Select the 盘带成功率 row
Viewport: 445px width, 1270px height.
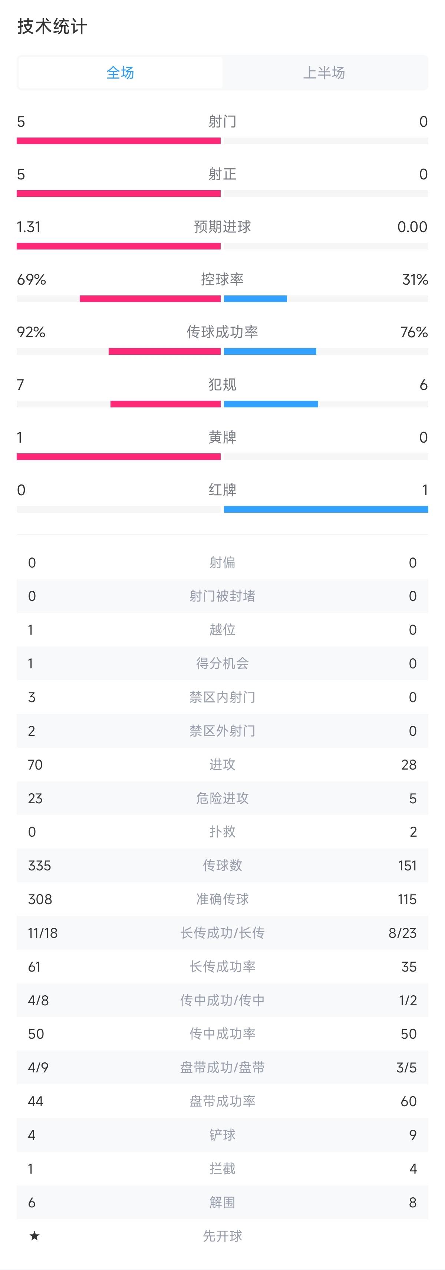click(222, 1101)
